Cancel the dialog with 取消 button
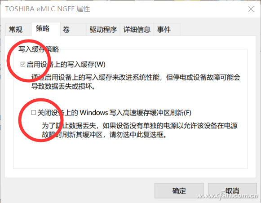The height and width of the screenshot is (203, 261). coord(232,191)
